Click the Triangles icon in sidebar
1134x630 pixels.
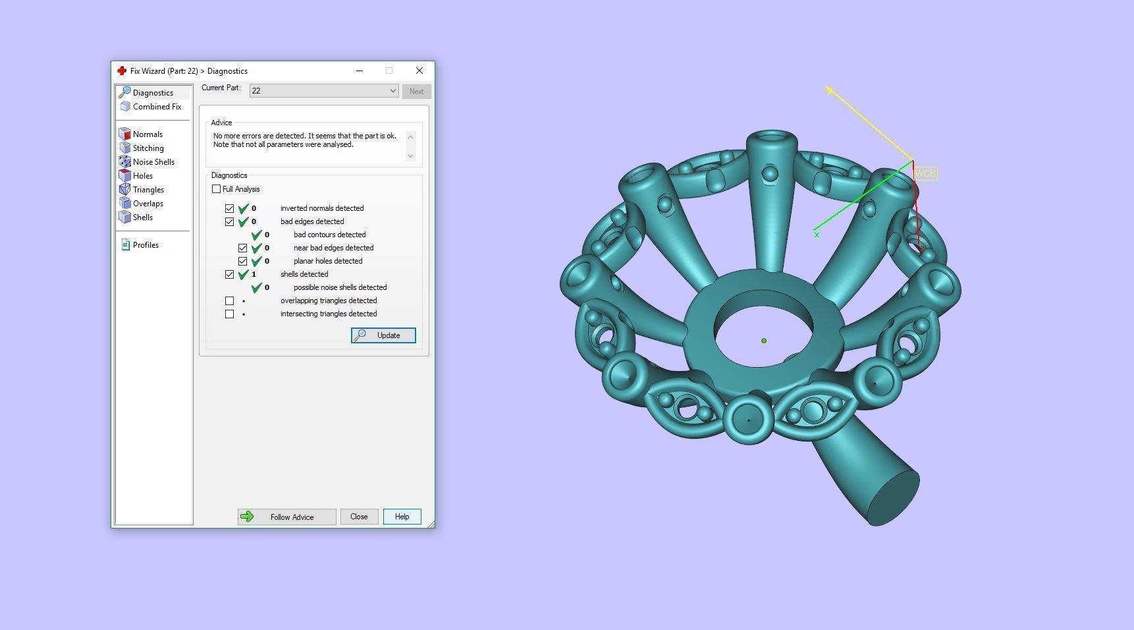(125, 189)
